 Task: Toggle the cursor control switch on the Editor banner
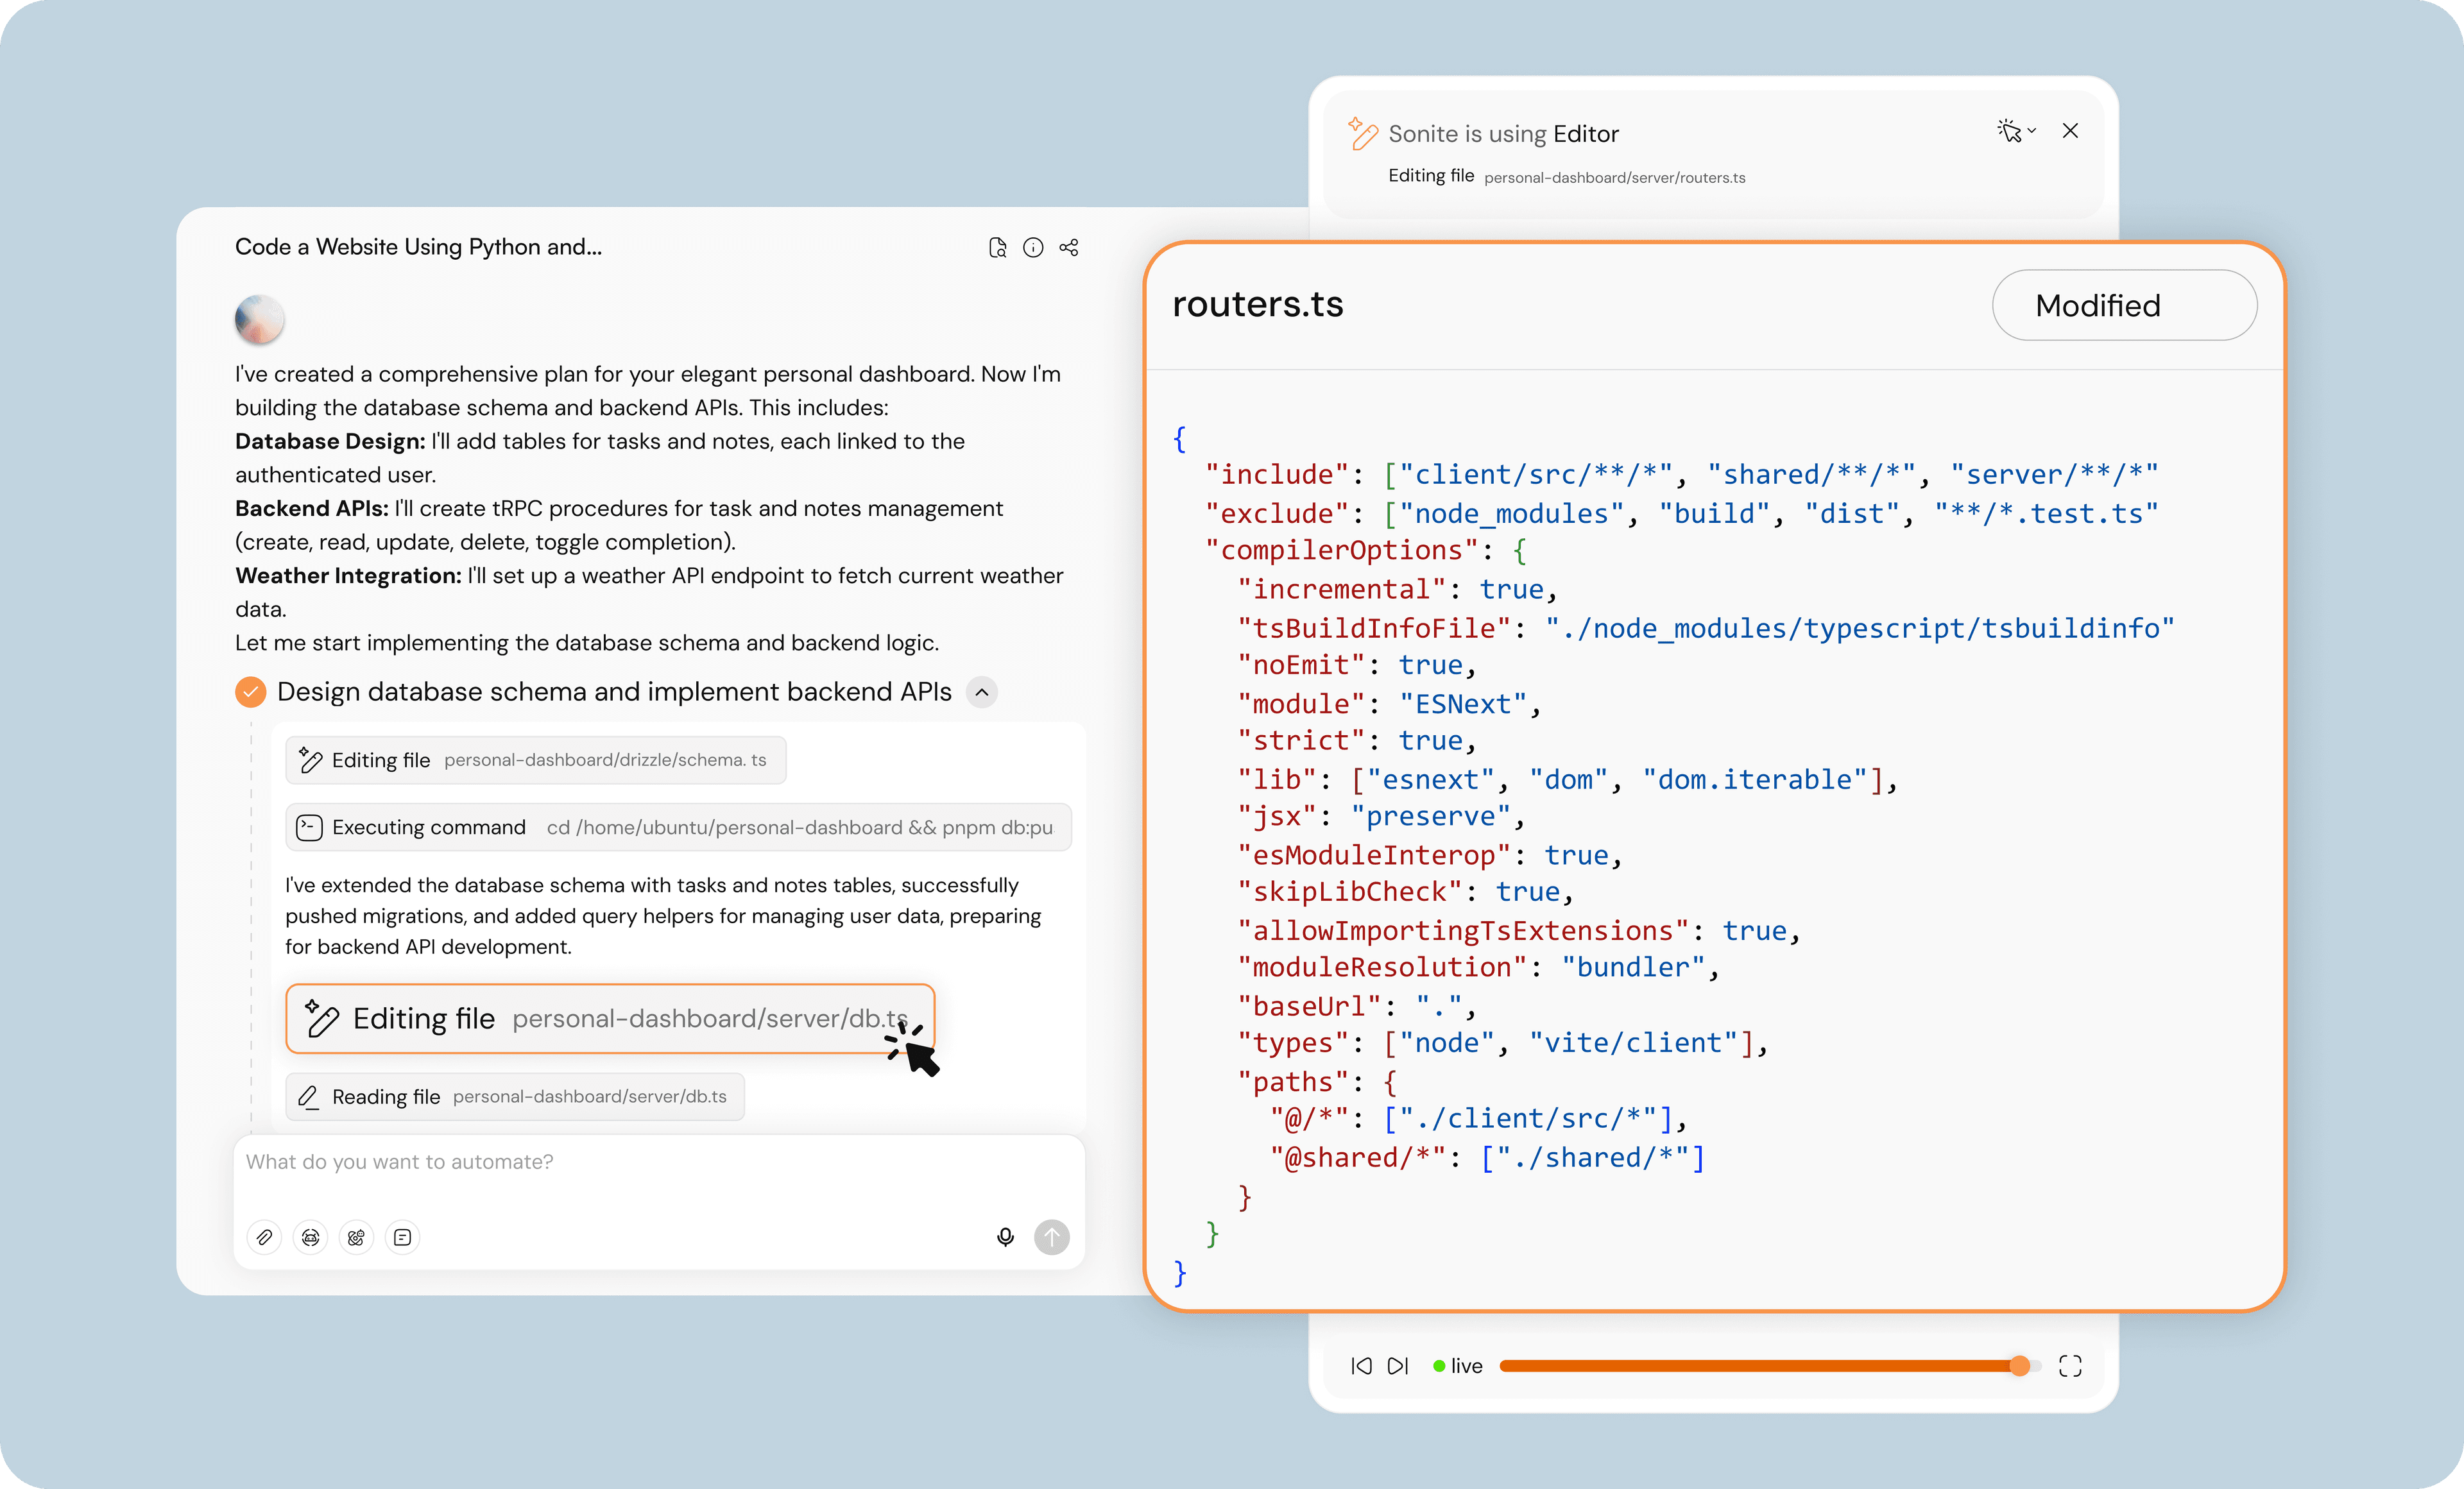pyautogui.click(x=2011, y=131)
